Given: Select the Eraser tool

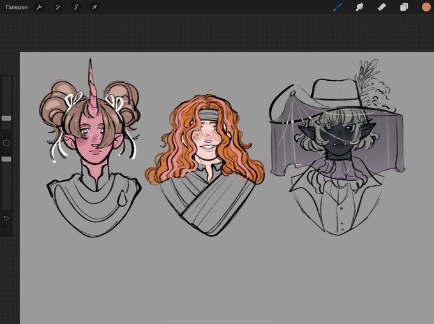Looking at the screenshot, I should pos(382,7).
